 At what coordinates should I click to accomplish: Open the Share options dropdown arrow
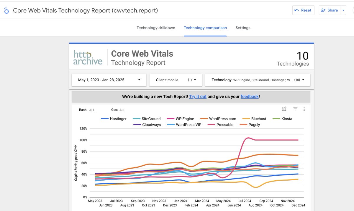(x=343, y=10)
